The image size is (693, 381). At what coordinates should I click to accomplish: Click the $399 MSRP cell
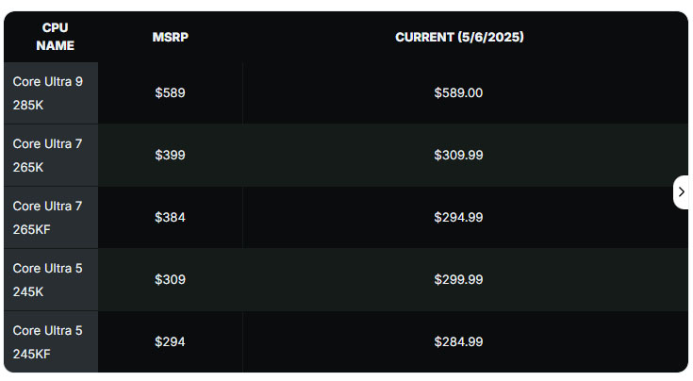170,156
